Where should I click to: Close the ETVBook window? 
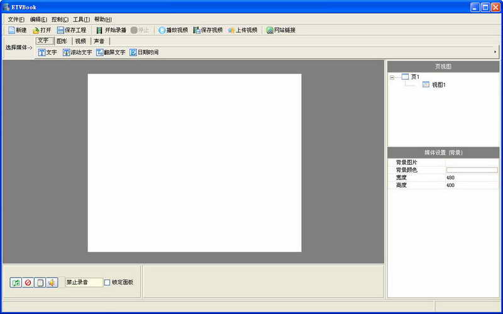tap(496, 7)
